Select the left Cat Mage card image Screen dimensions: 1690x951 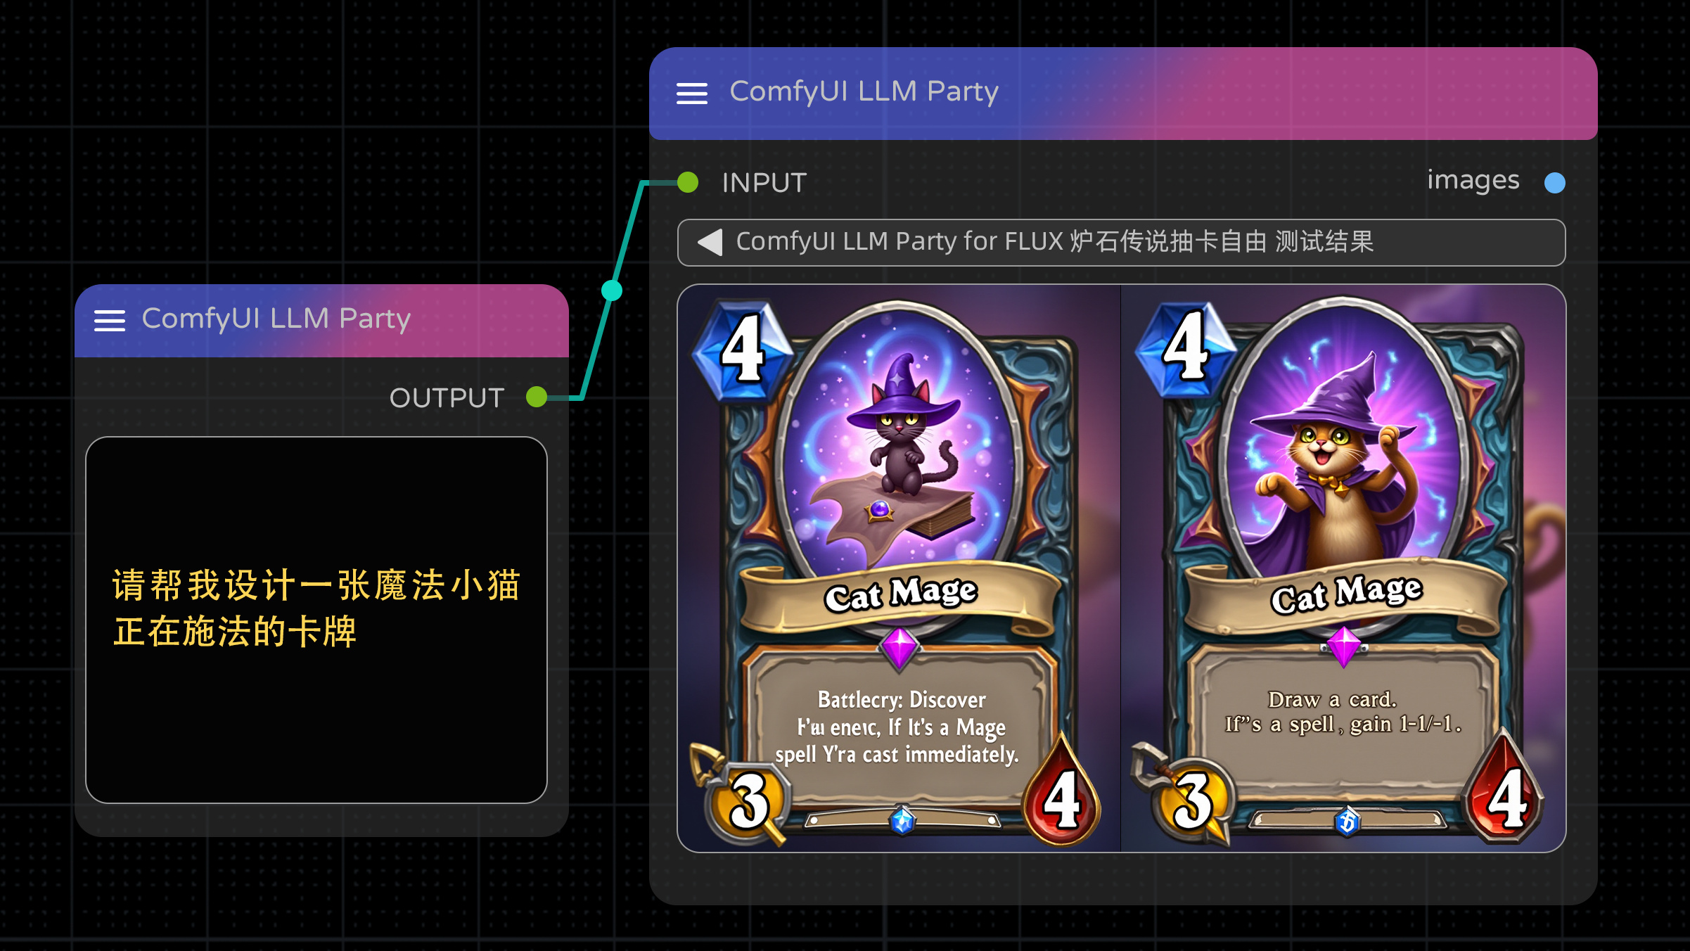[x=900, y=568]
